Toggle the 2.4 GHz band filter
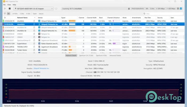This screenshot has height=107, width=187. [x=15, y=14]
